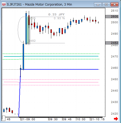Close the Mazda chart window
The width and height of the screenshot is (121, 123).
(x=114, y=5)
